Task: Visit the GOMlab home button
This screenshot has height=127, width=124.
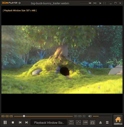Action: pyautogui.click(x=118, y=120)
